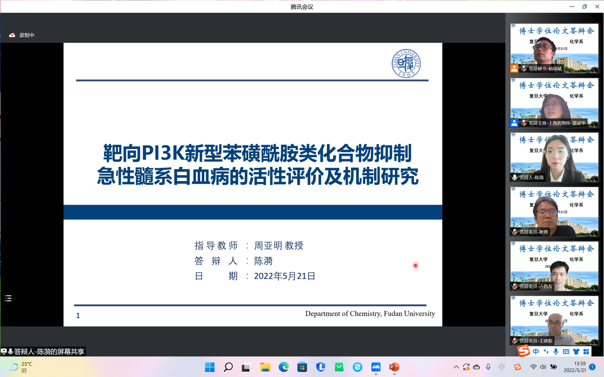The height and width of the screenshot is (377, 604).
Task: Open the Sogou skin shirt icon
Action: tap(576, 352)
